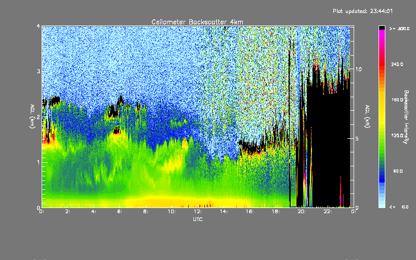The image size is (416, 260).
Task: Click the "2:" UTC tick label
Action: pyautogui.click(x=68, y=212)
